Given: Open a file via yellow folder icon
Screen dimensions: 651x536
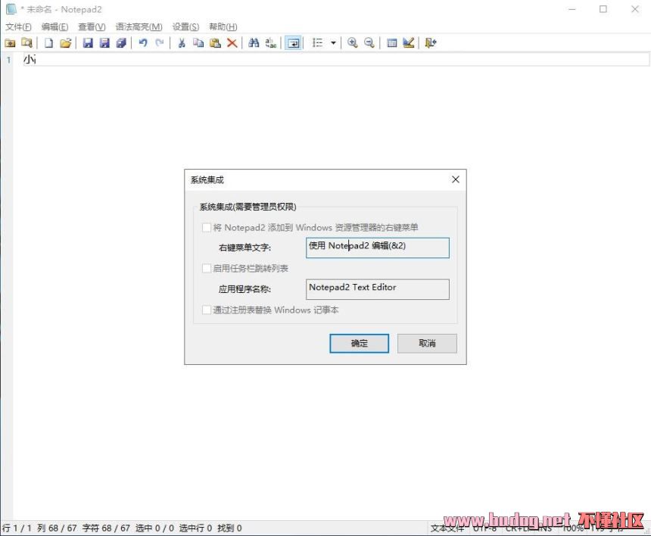Looking at the screenshot, I should point(65,42).
